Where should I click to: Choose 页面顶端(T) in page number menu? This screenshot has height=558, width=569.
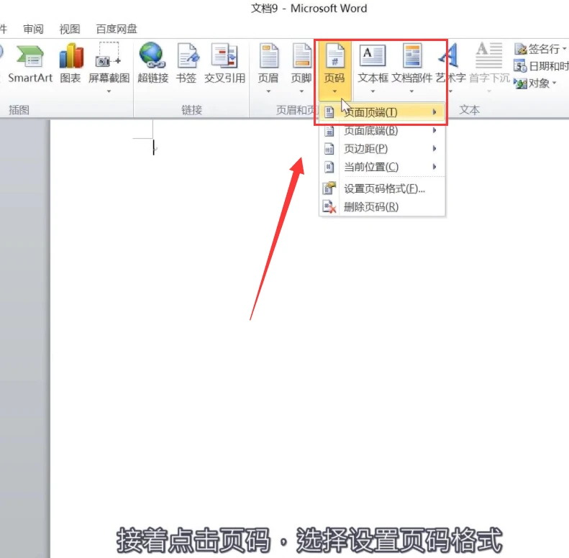pos(382,112)
